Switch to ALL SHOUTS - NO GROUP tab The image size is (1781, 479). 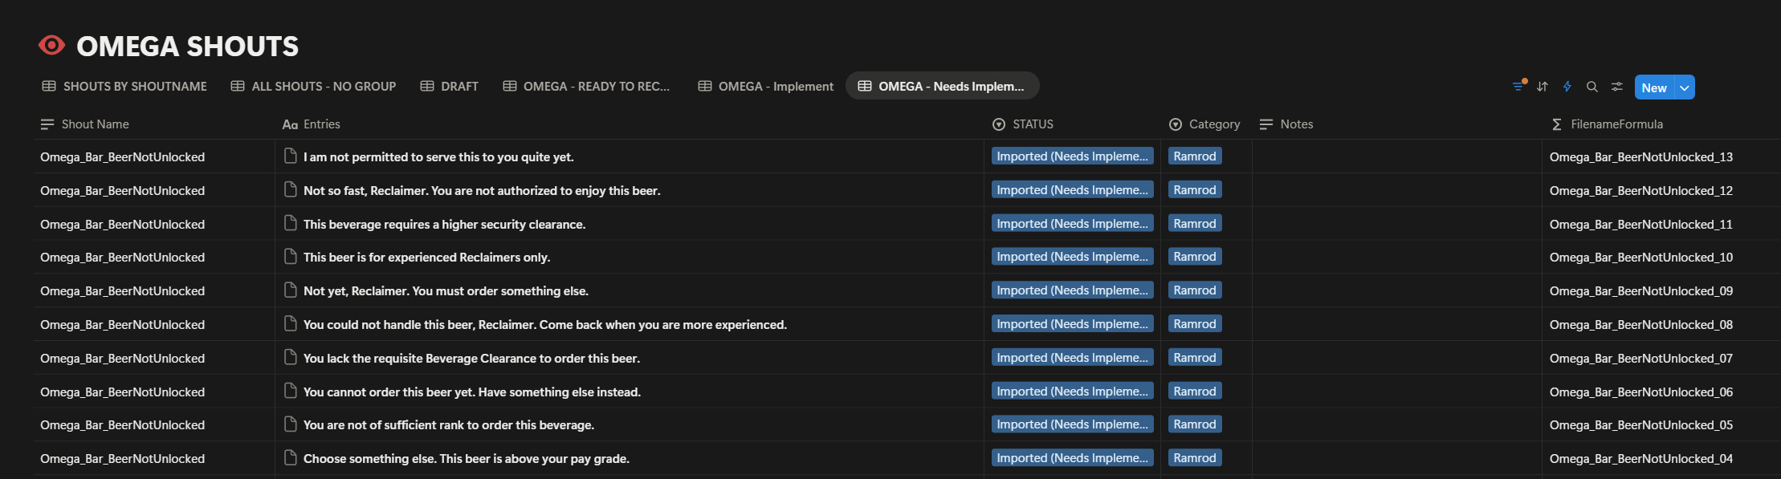(313, 86)
